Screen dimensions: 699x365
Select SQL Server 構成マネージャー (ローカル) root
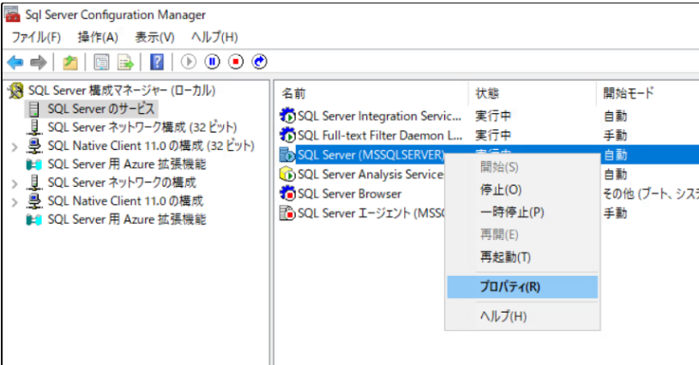click(122, 91)
